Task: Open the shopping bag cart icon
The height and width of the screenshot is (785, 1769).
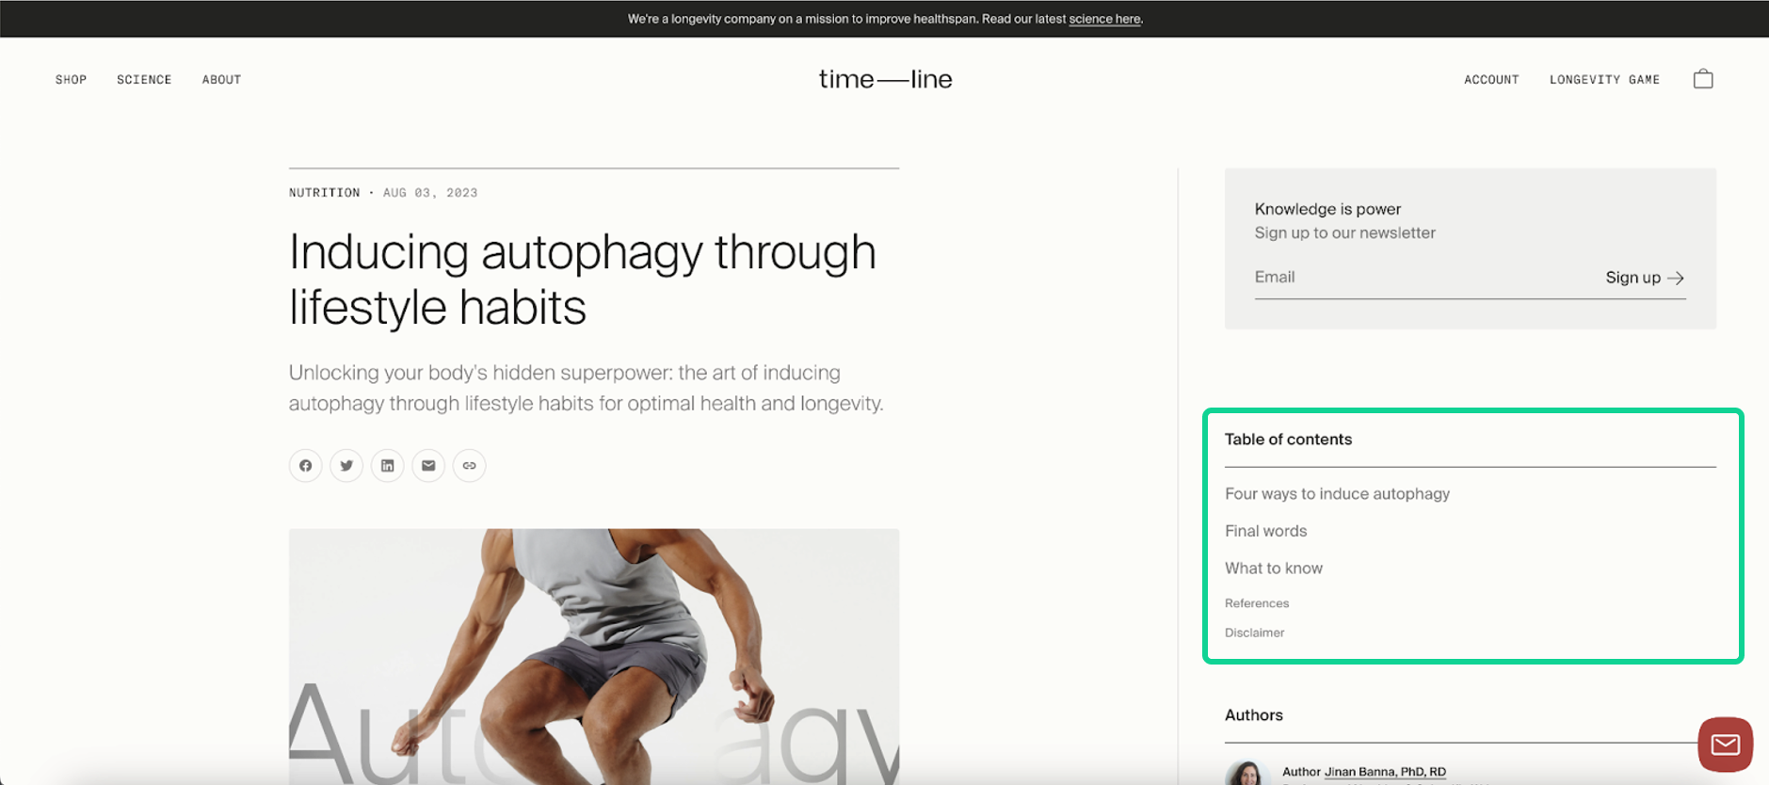Action: [1703, 79]
